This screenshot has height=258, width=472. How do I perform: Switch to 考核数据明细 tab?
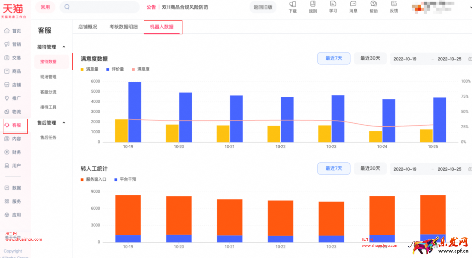(x=123, y=27)
